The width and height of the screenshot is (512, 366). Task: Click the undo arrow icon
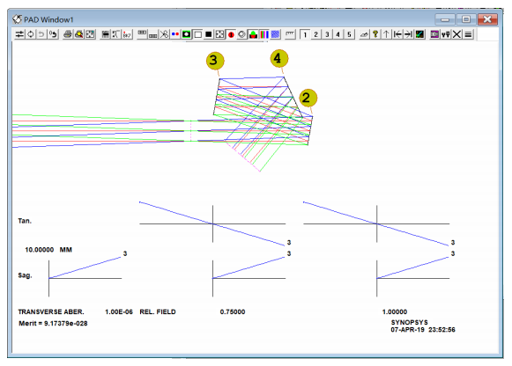coord(41,34)
